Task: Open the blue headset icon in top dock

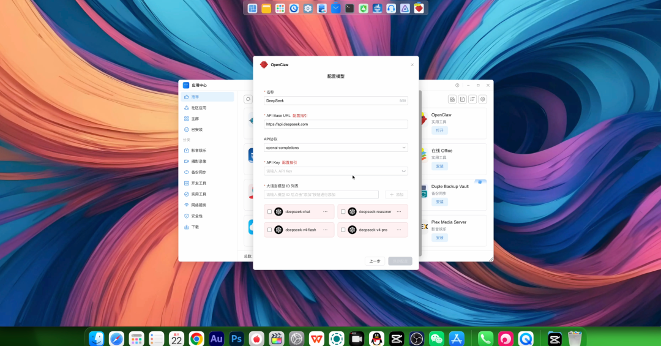Action: pos(391,8)
